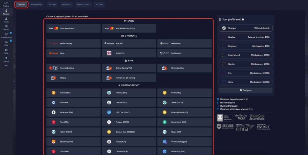The image size is (308, 155).
Task: Open the Trading section in the sidebar
Action: (6, 4)
